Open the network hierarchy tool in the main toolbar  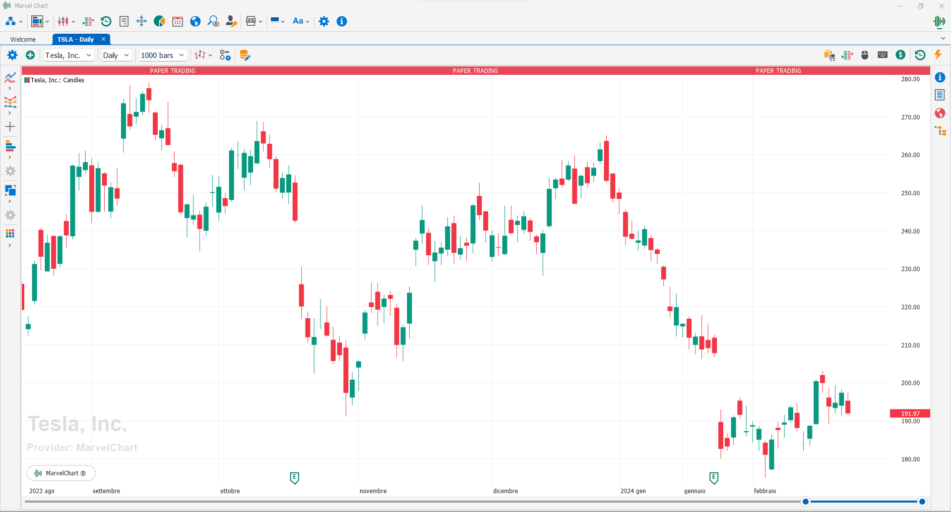10,21
